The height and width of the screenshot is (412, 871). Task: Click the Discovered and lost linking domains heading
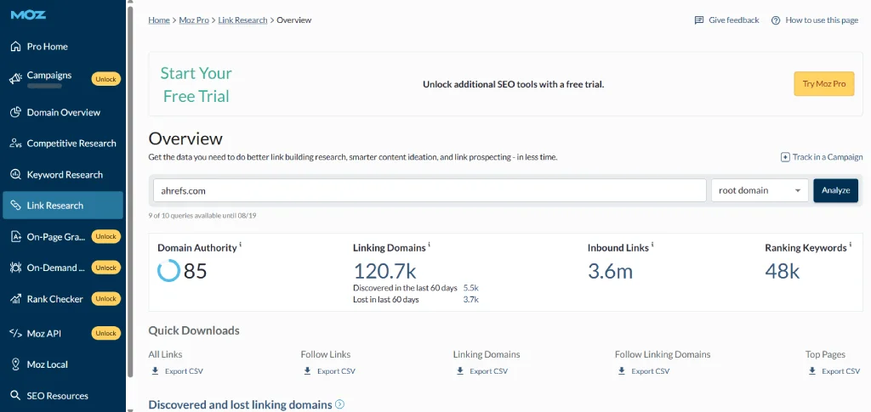pos(240,405)
